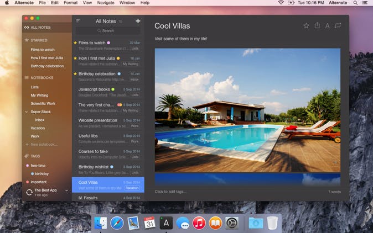Open the Courses to take note

(108, 154)
